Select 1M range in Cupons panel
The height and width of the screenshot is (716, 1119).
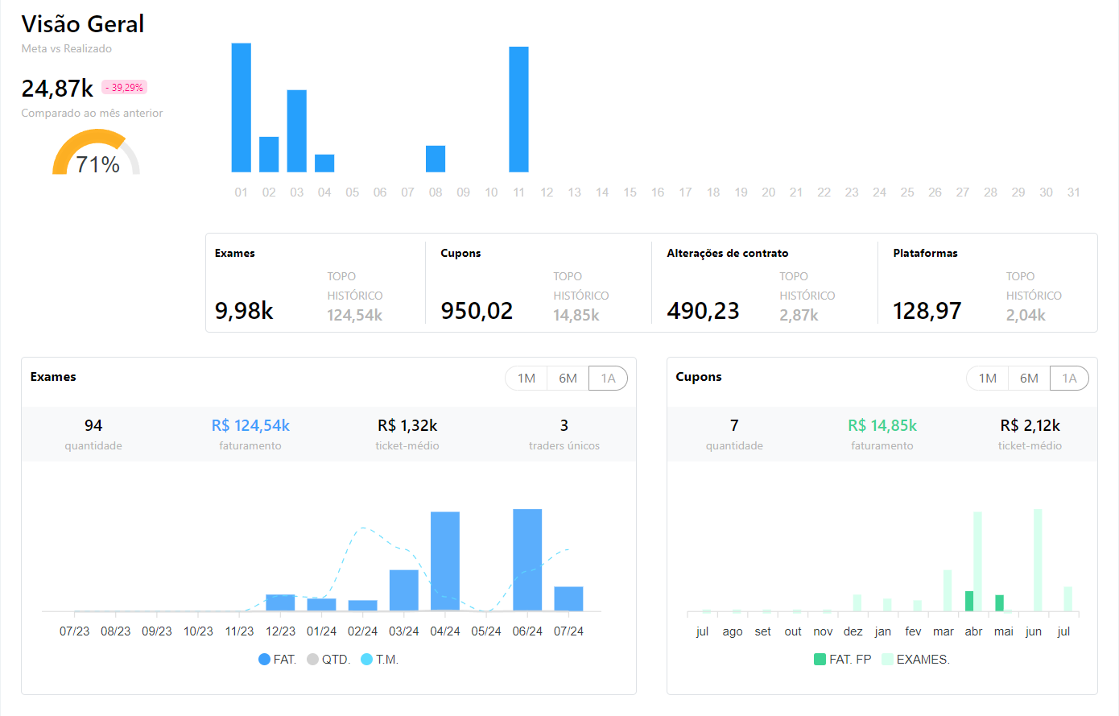click(x=988, y=379)
